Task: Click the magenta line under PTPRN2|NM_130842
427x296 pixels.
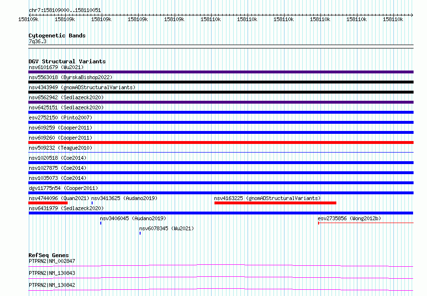Action: (221, 289)
